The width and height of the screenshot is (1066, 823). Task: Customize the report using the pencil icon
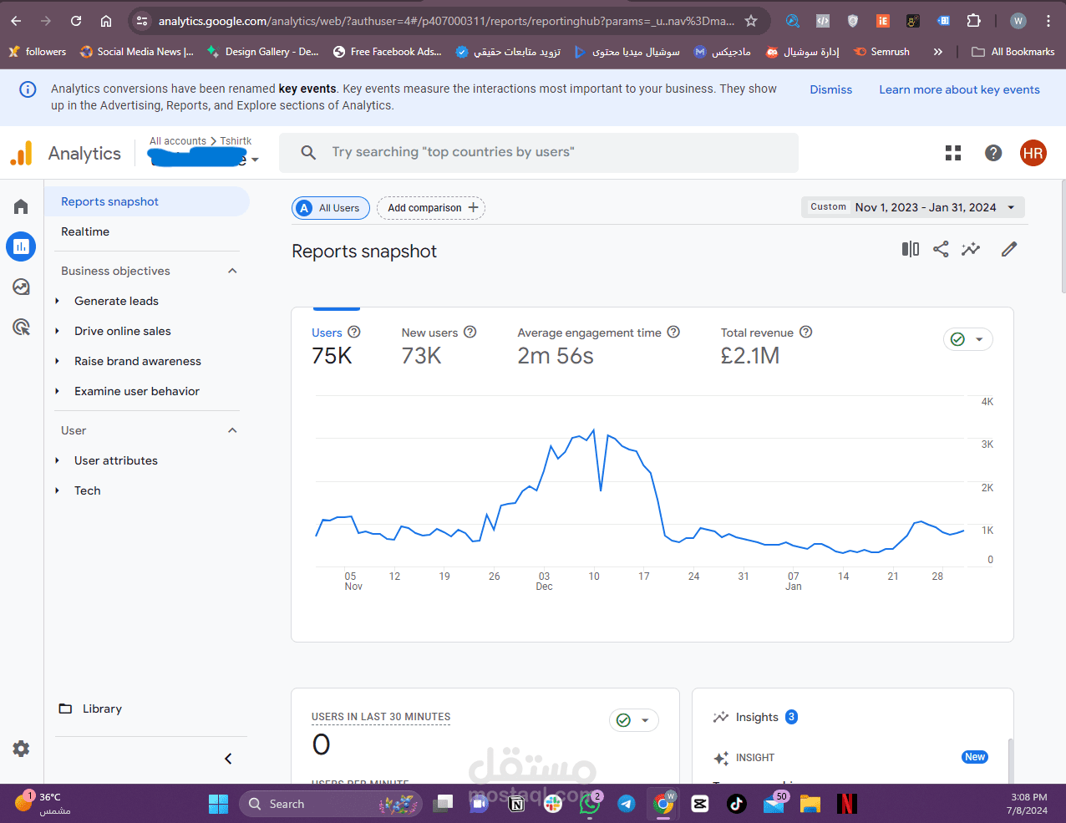coord(1008,249)
